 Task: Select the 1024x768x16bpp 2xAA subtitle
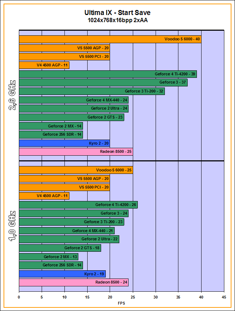coord(117,20)
